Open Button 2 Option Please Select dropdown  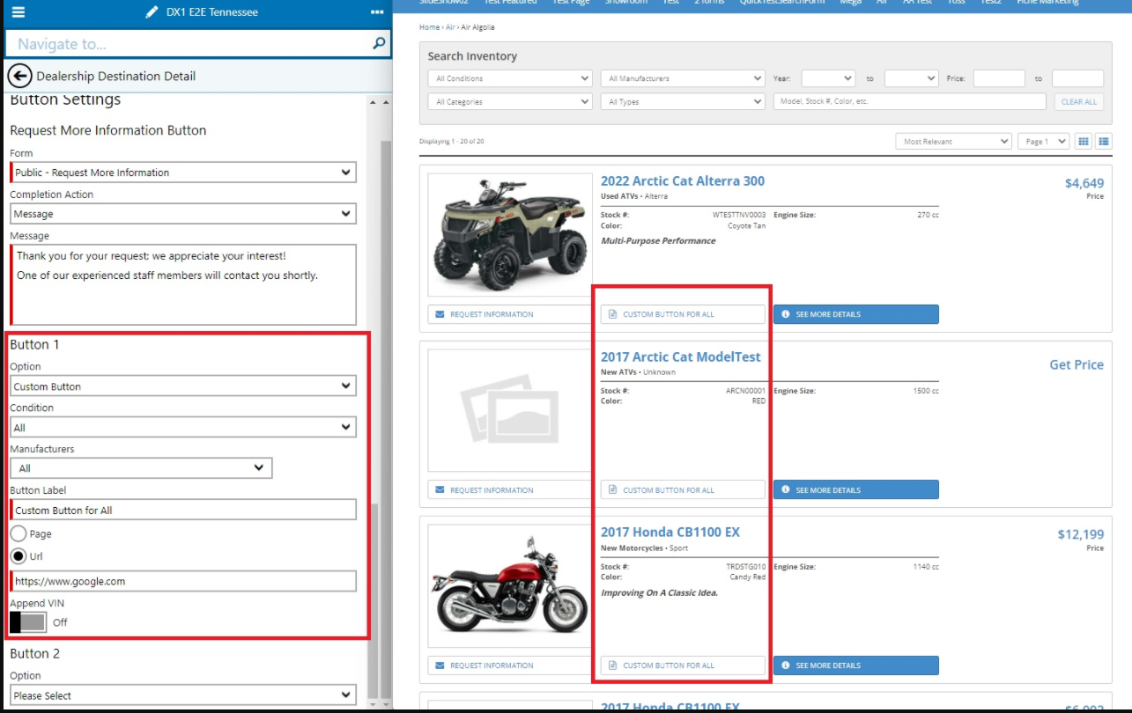(x=183, y=695)
